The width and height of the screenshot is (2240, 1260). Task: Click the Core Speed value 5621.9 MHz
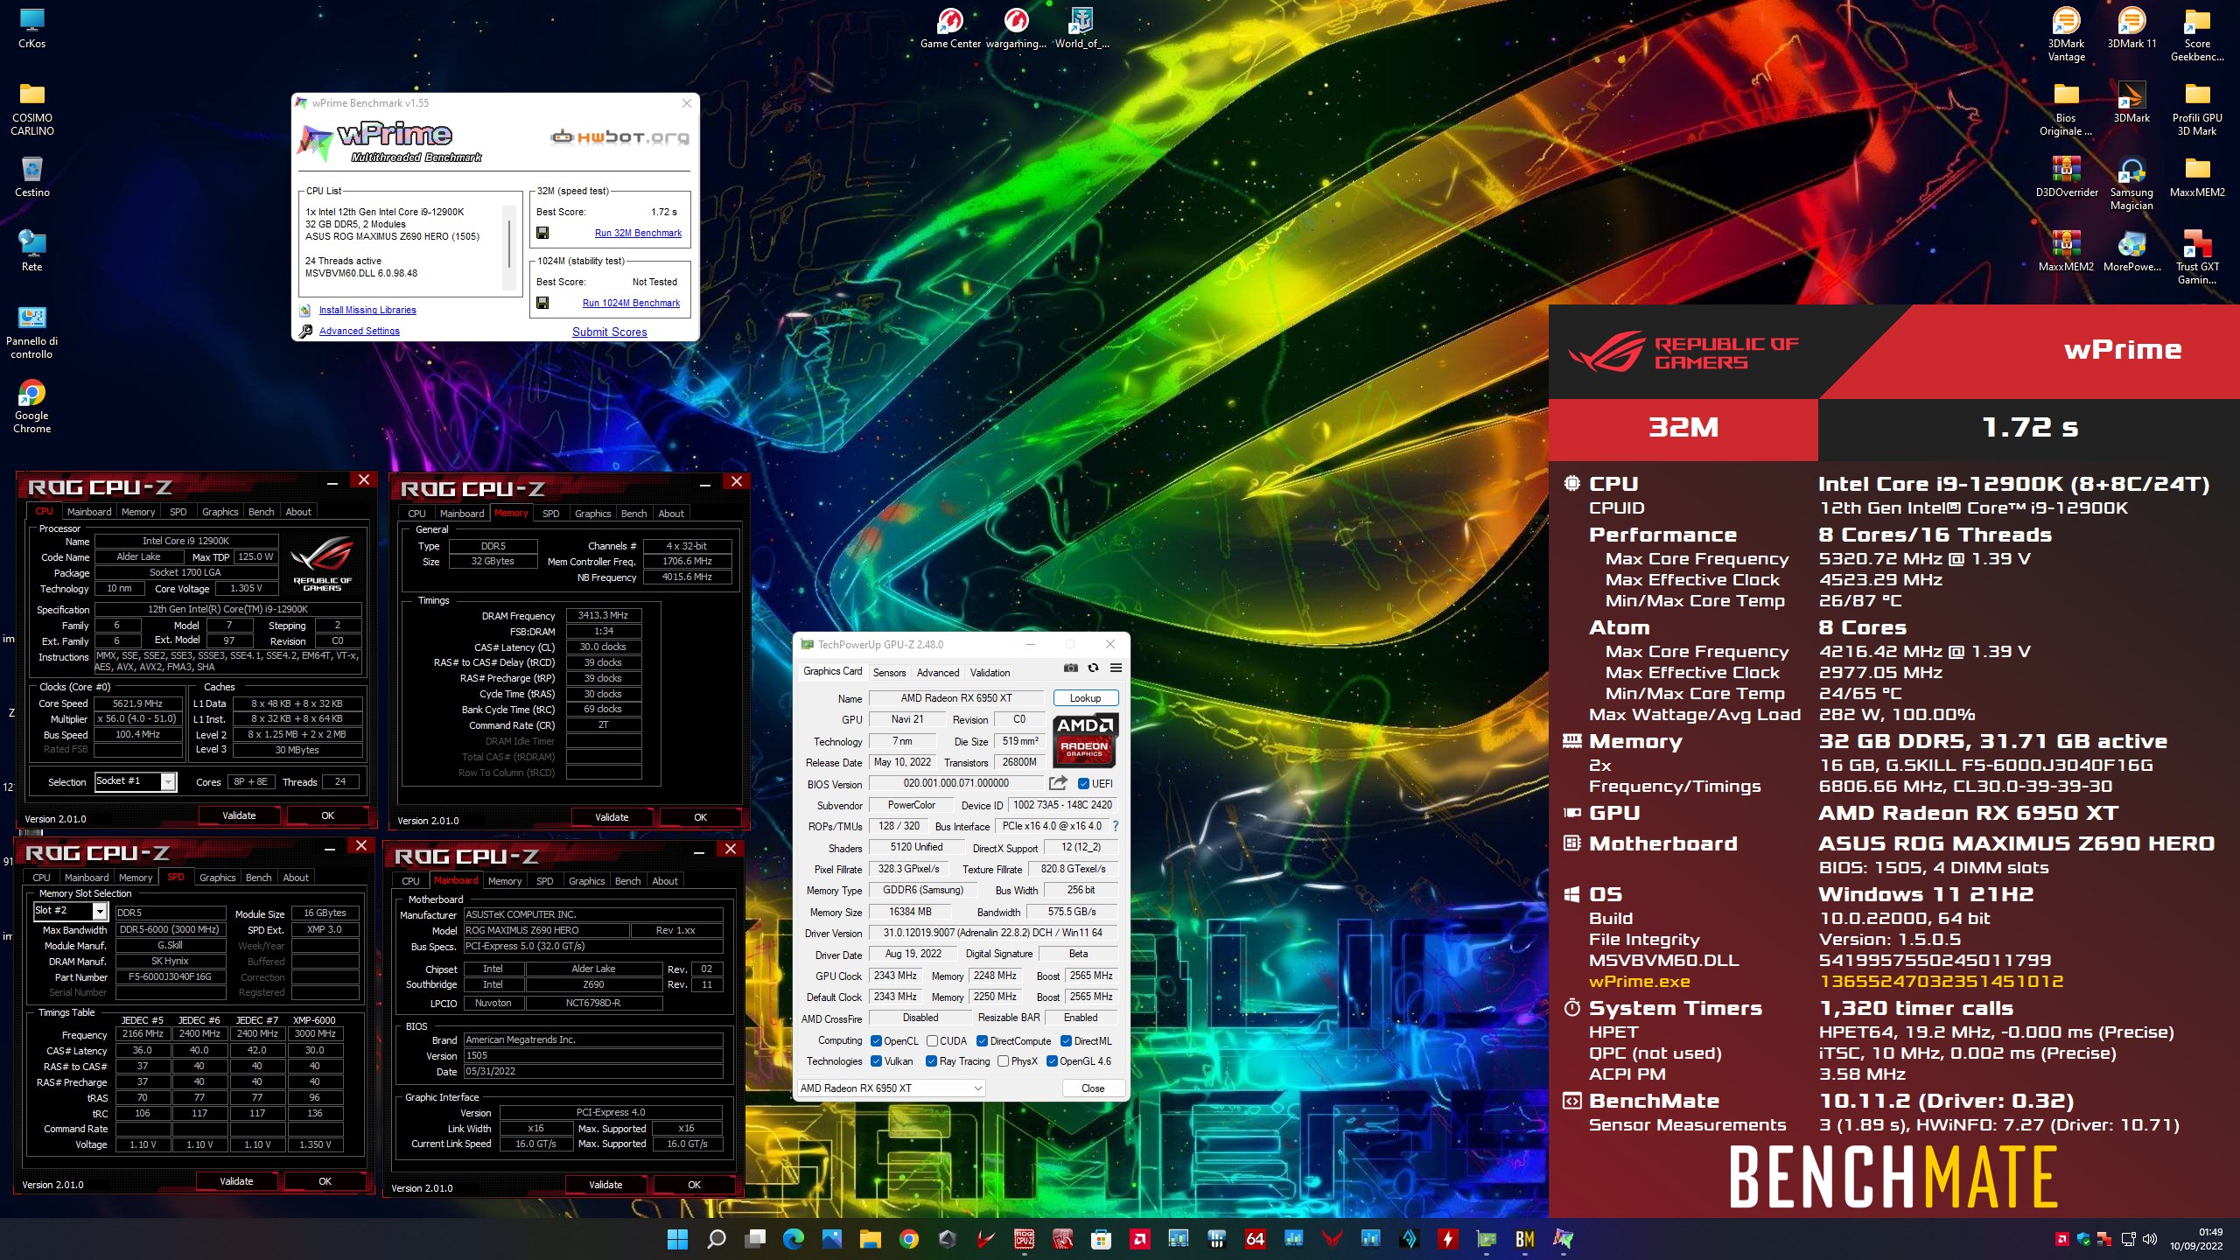pyautogui.click(x=137, y=703)
